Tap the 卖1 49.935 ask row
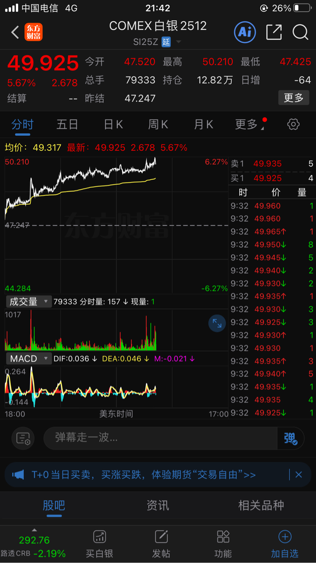Image resolution: width=316 pixels, height=563 pixels. [x=272, y=164]
